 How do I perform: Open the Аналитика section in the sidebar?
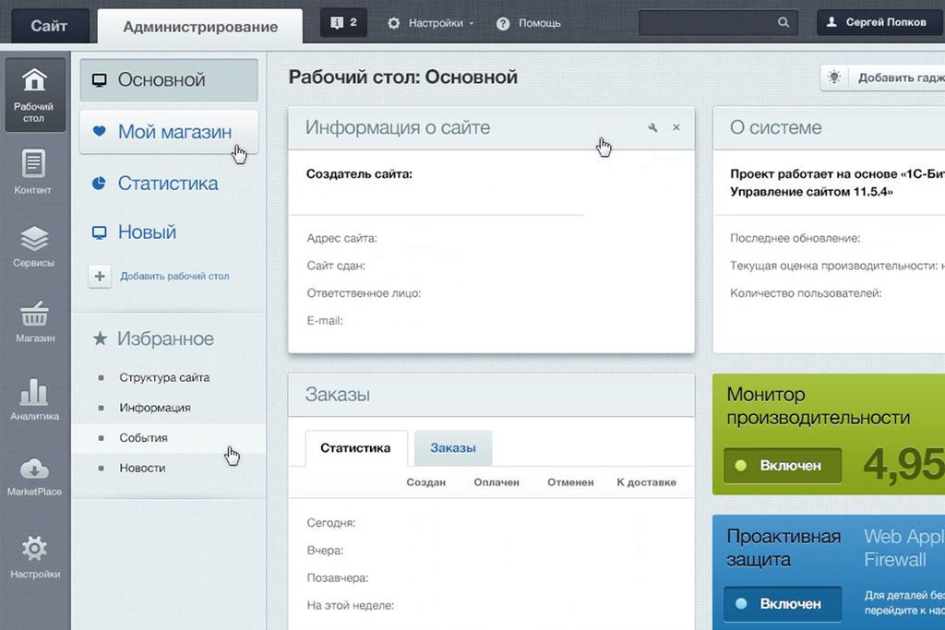pyautogui.click(x=34, y=401)
